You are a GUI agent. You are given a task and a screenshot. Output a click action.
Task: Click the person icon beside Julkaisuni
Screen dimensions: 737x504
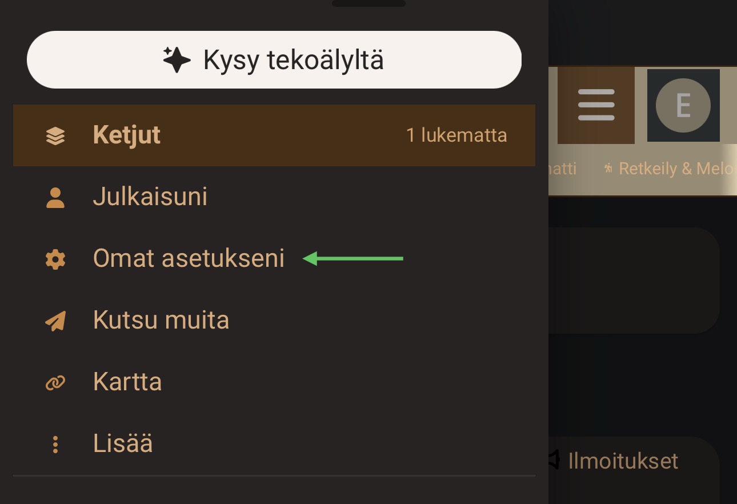click(55, 198)
